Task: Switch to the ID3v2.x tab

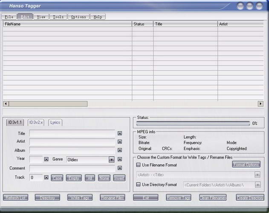Action: pyautogui.click(x=36, y=122)
